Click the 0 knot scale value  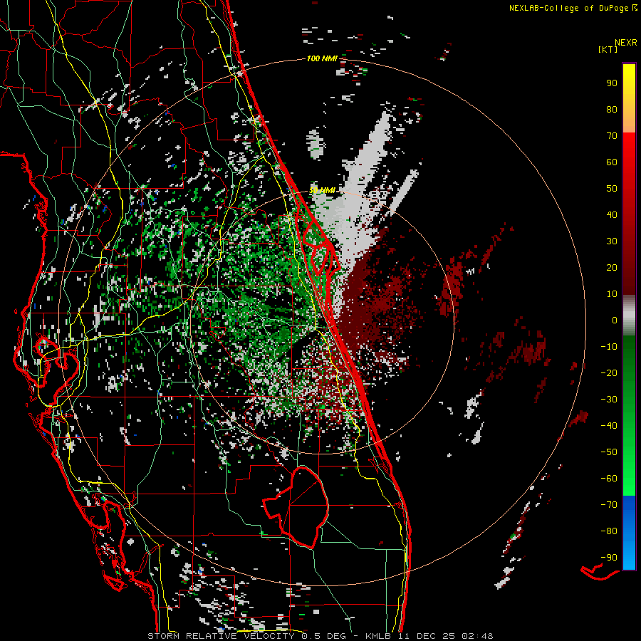point(615,320)
